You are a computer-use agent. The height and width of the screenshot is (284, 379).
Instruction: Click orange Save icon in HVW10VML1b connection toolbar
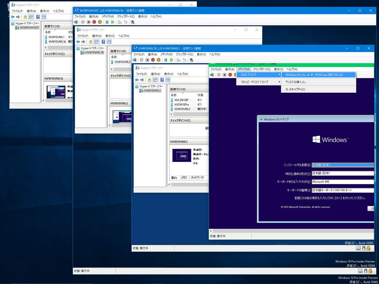click(x=100, y=22)
